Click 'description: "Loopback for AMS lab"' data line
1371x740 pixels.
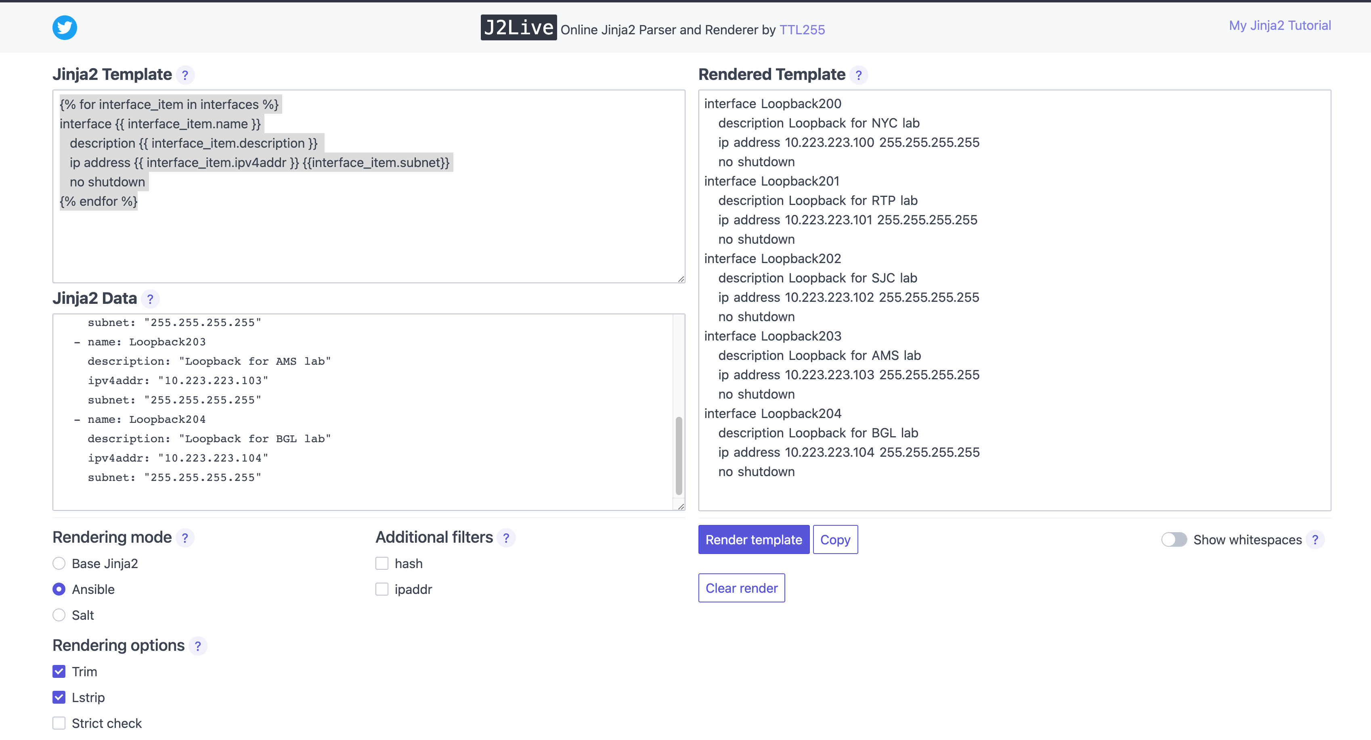pos(209,361)
